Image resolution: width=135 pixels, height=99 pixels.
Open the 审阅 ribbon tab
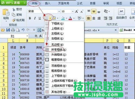106,3
